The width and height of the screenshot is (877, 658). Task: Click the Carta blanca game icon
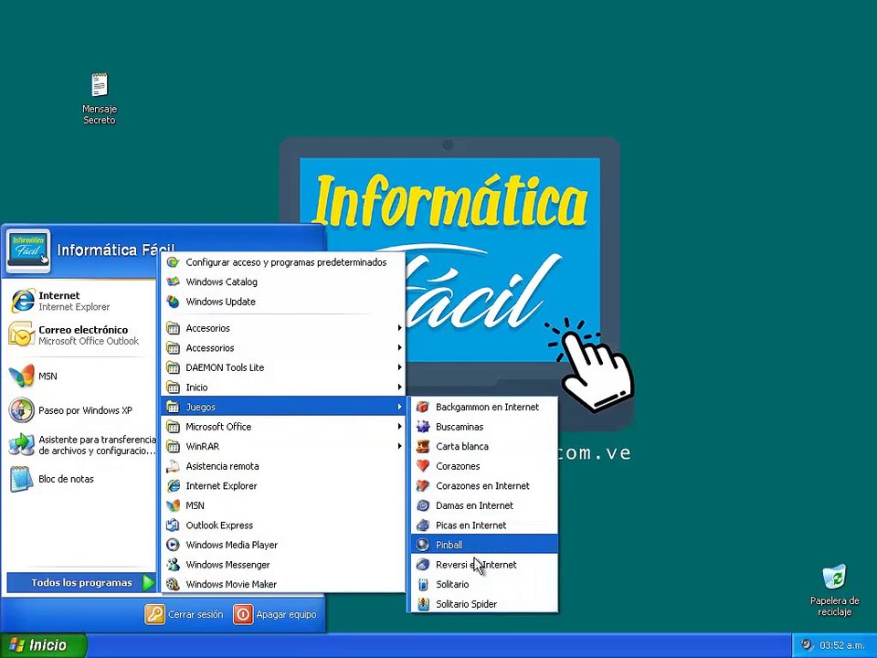coord(423,446)
